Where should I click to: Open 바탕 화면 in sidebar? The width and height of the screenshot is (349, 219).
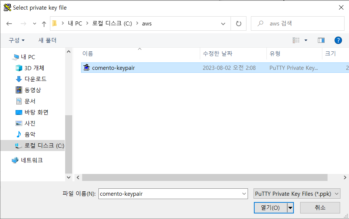(37, 112)
